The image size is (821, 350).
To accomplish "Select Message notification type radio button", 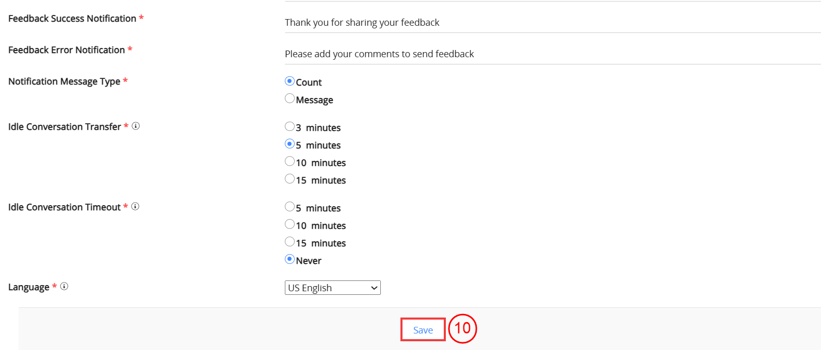I will tap(290, 98).
